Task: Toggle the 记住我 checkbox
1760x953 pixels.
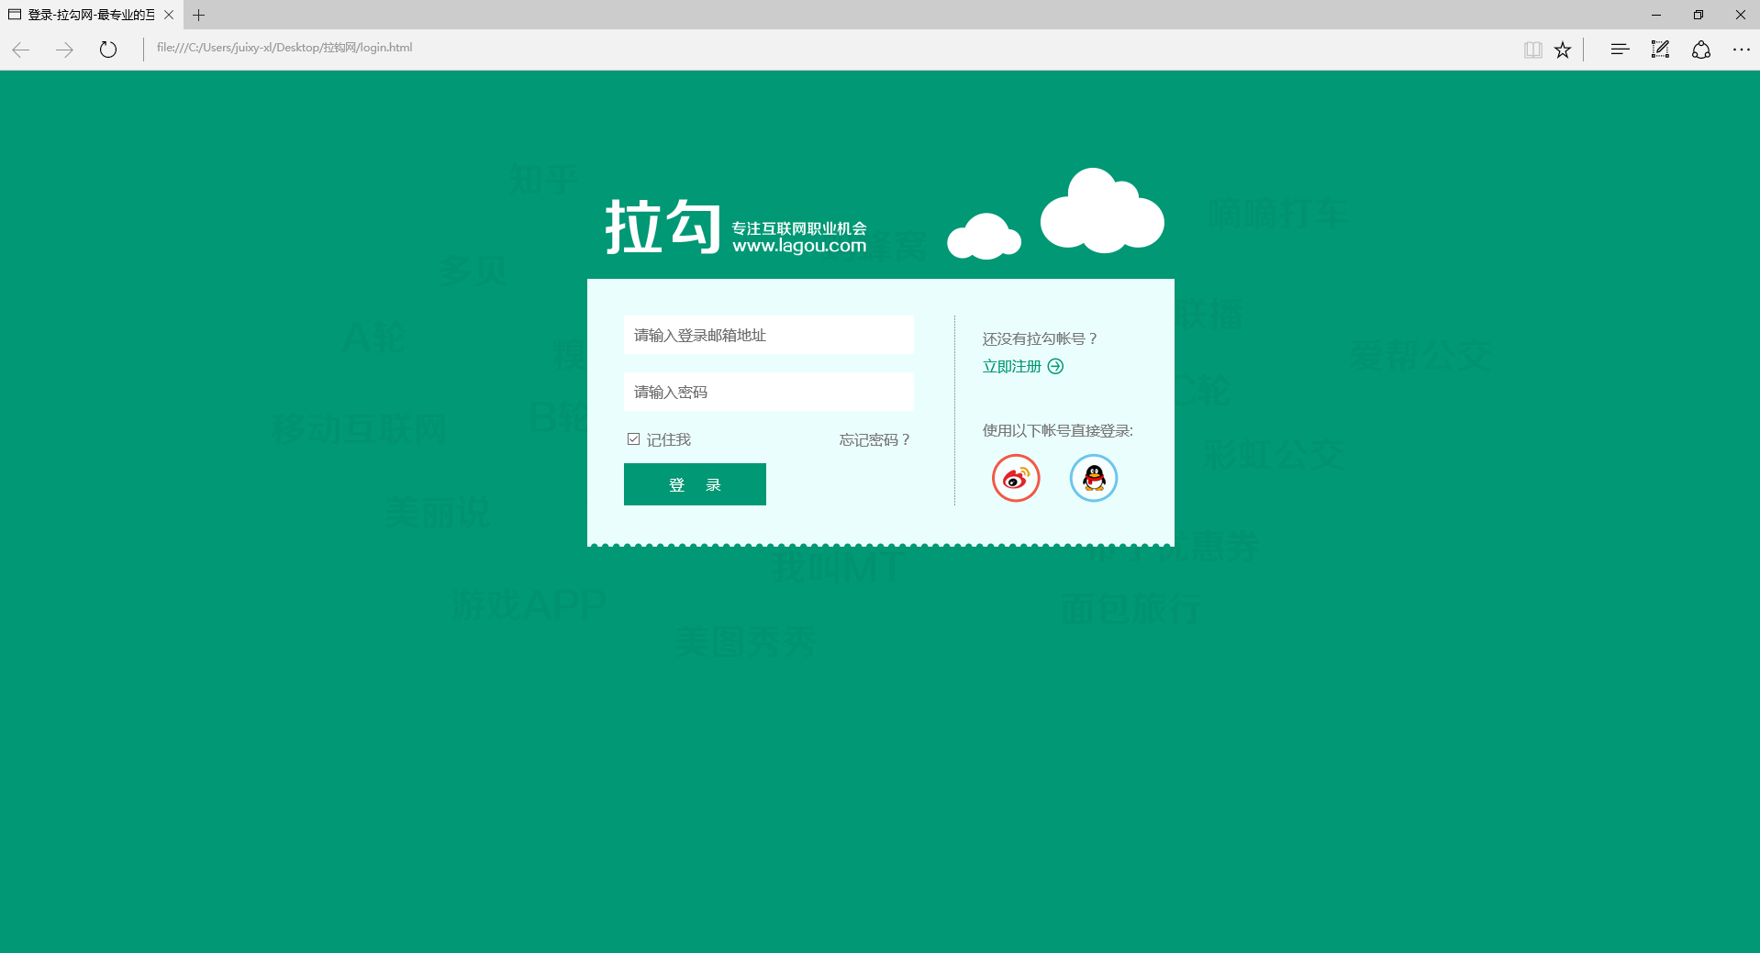Action: pos(633,439)
